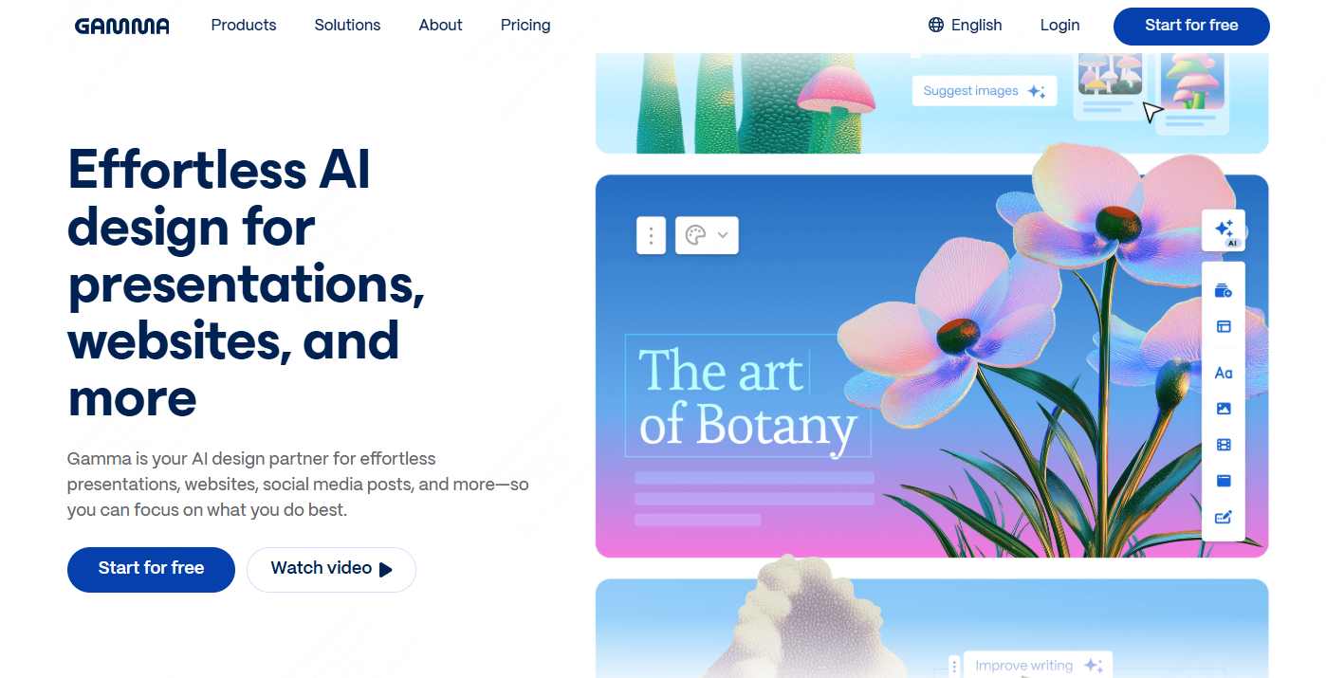Click the Improve writing button
This screenshot has width=1326, height=678.
click(1038, 666)
